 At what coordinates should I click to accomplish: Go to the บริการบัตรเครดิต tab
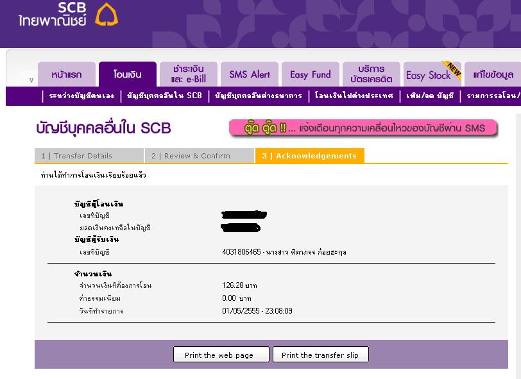click(x=372, y=74)
